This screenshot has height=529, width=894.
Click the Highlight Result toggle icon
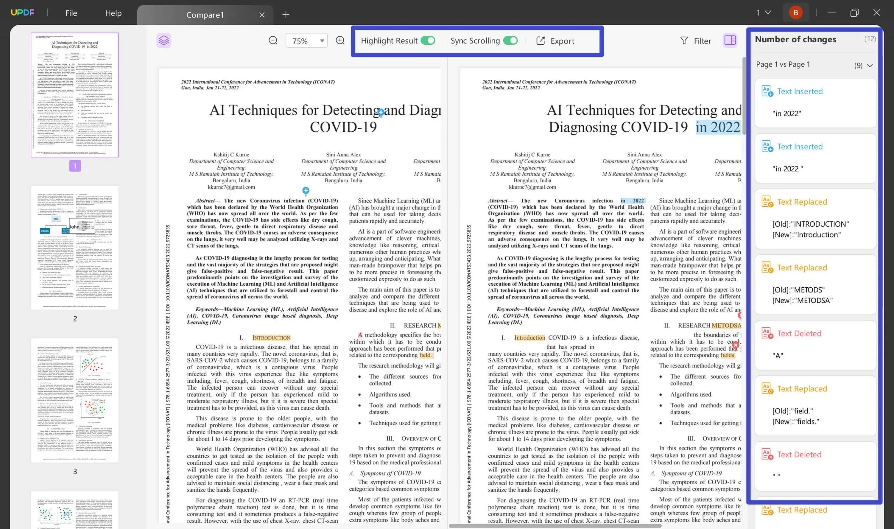click(428, 40)
